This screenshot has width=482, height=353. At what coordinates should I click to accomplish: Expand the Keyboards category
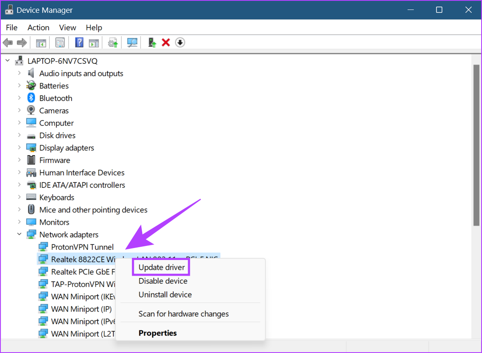[19, 197]
